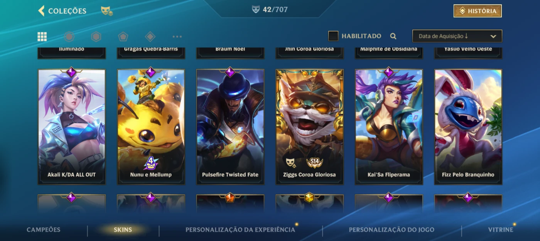Screen dimensions: 540x241
Task: Click the dropdown chevron arrow
Action: point(493,36)
